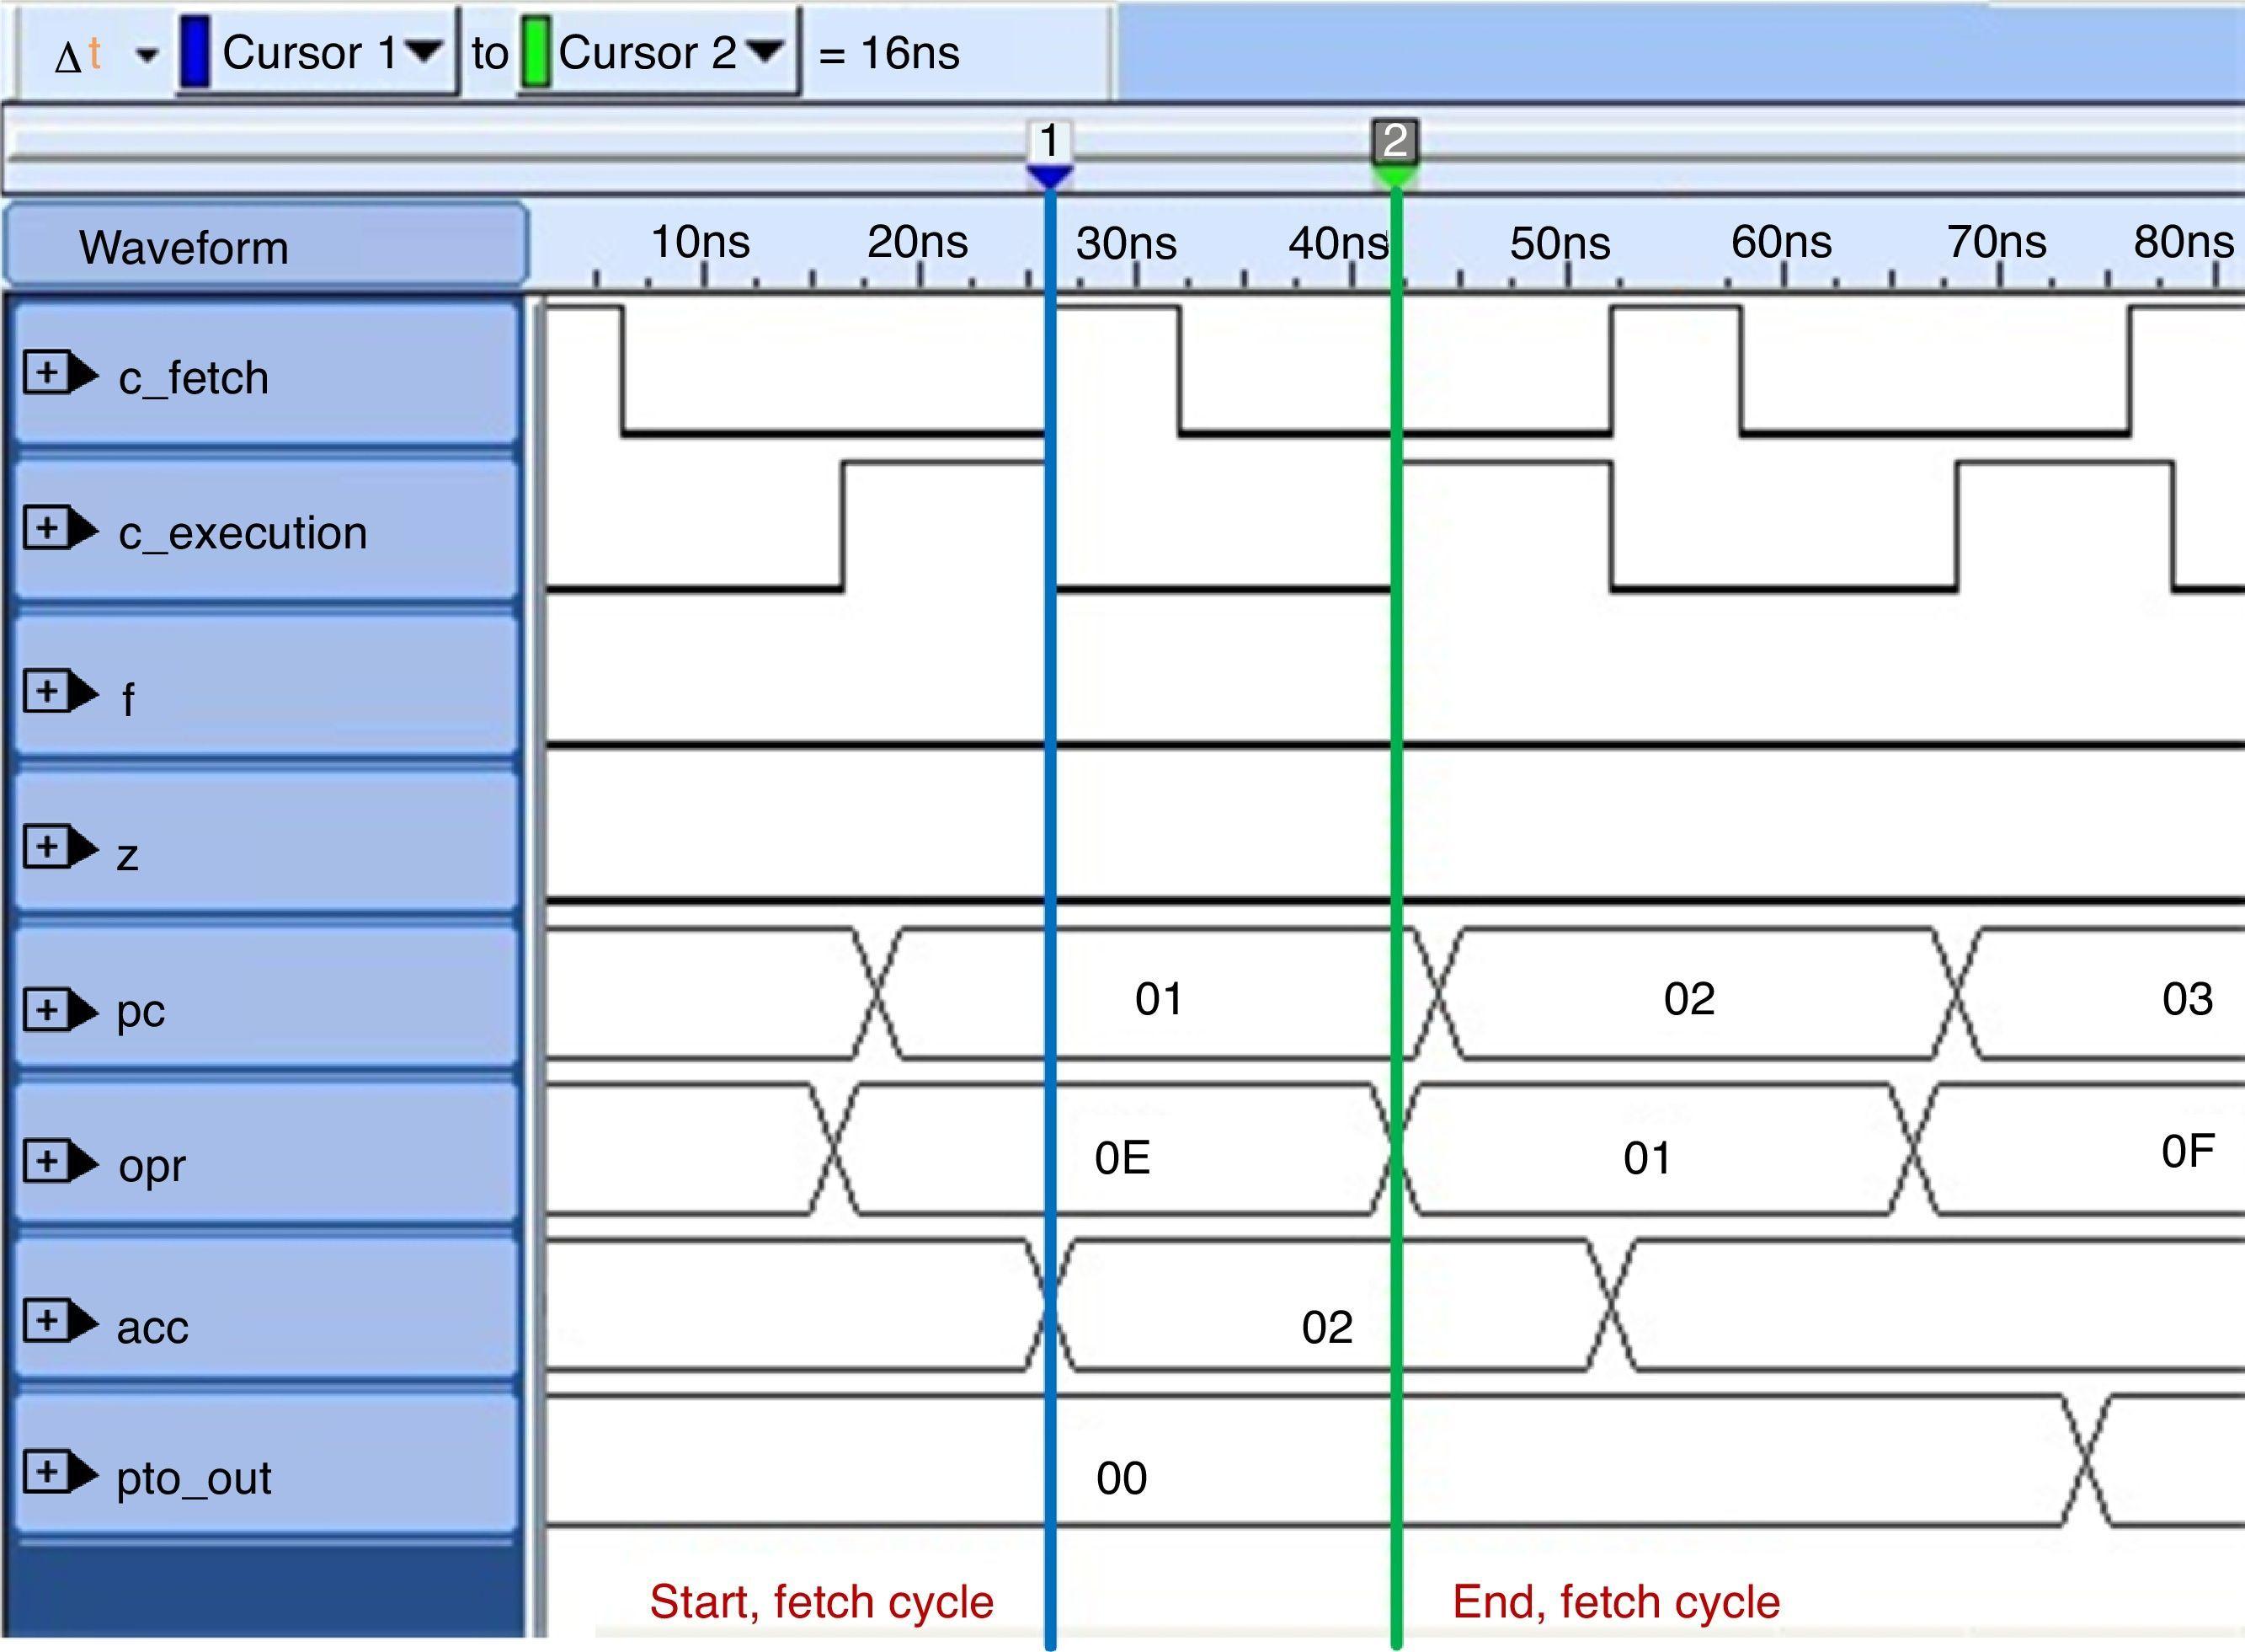Expand the z signal plus icon

coord(46,847)
